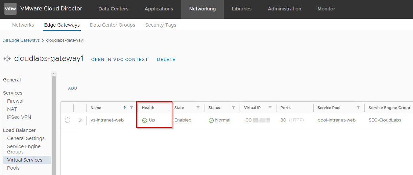Open Load Balancer General Settings
This screenshot has height=175, width=413.
26,138
